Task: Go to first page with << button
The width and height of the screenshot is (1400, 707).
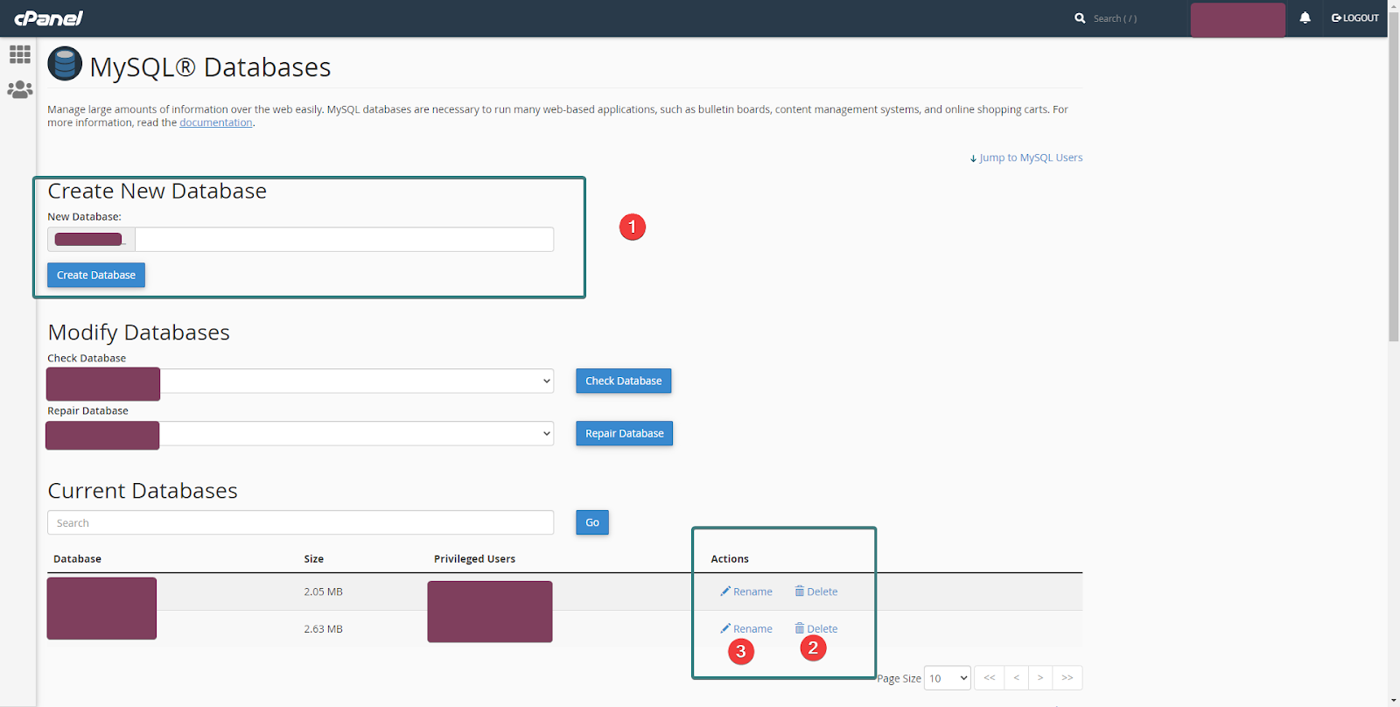Action: click(990, 678)
